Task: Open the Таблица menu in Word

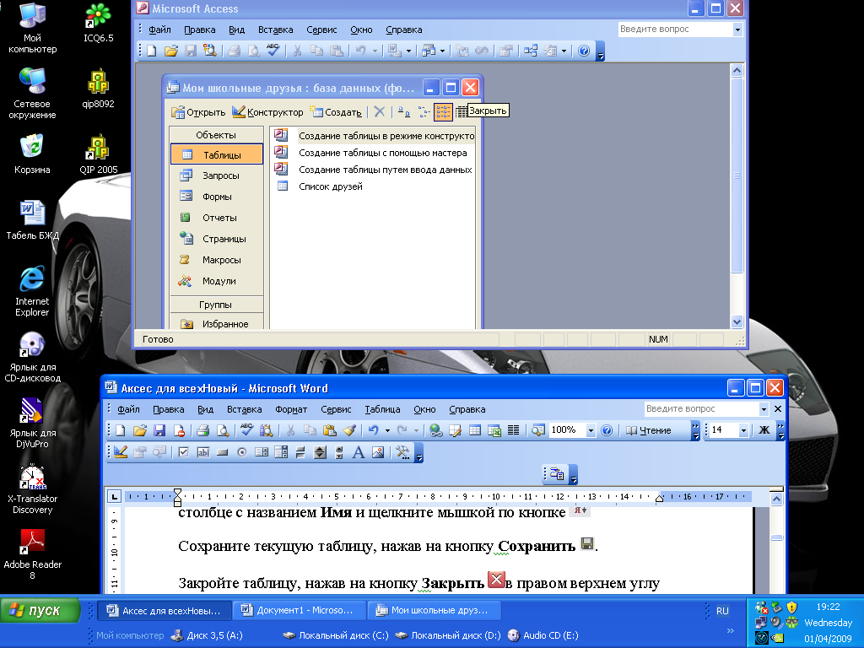Action: point(382,409)
